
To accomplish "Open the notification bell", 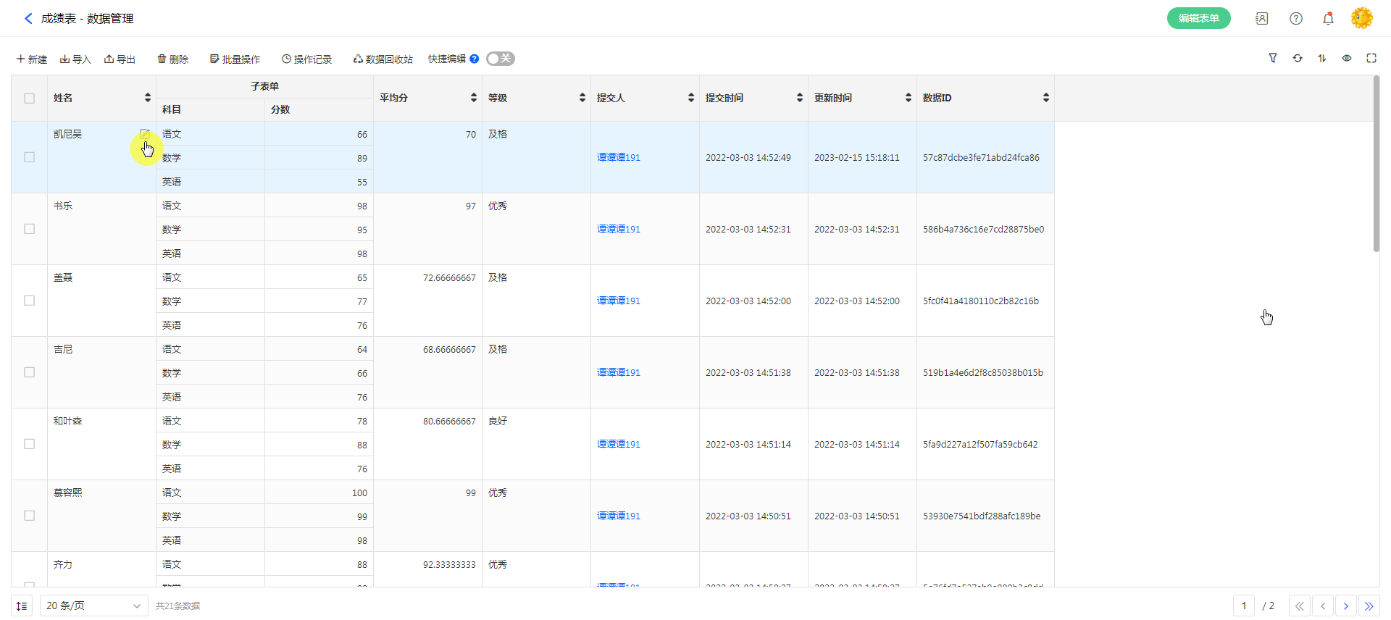I will click(1328, 19).
